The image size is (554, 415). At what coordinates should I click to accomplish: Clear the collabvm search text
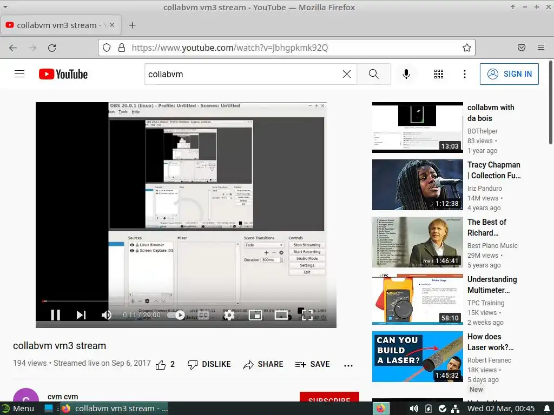pos(347,73)
